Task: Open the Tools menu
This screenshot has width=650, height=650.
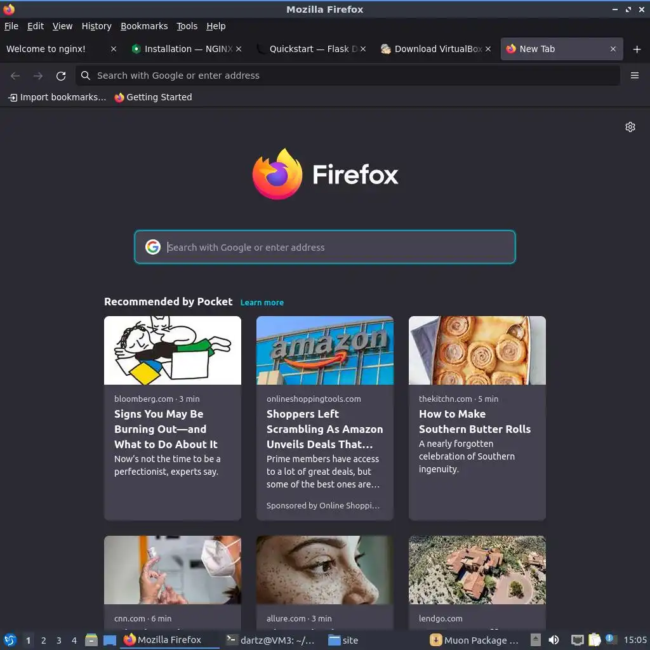Action: click(187, 26)
